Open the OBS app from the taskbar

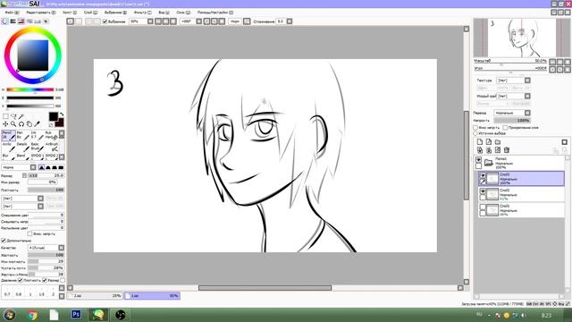[121, 315]
